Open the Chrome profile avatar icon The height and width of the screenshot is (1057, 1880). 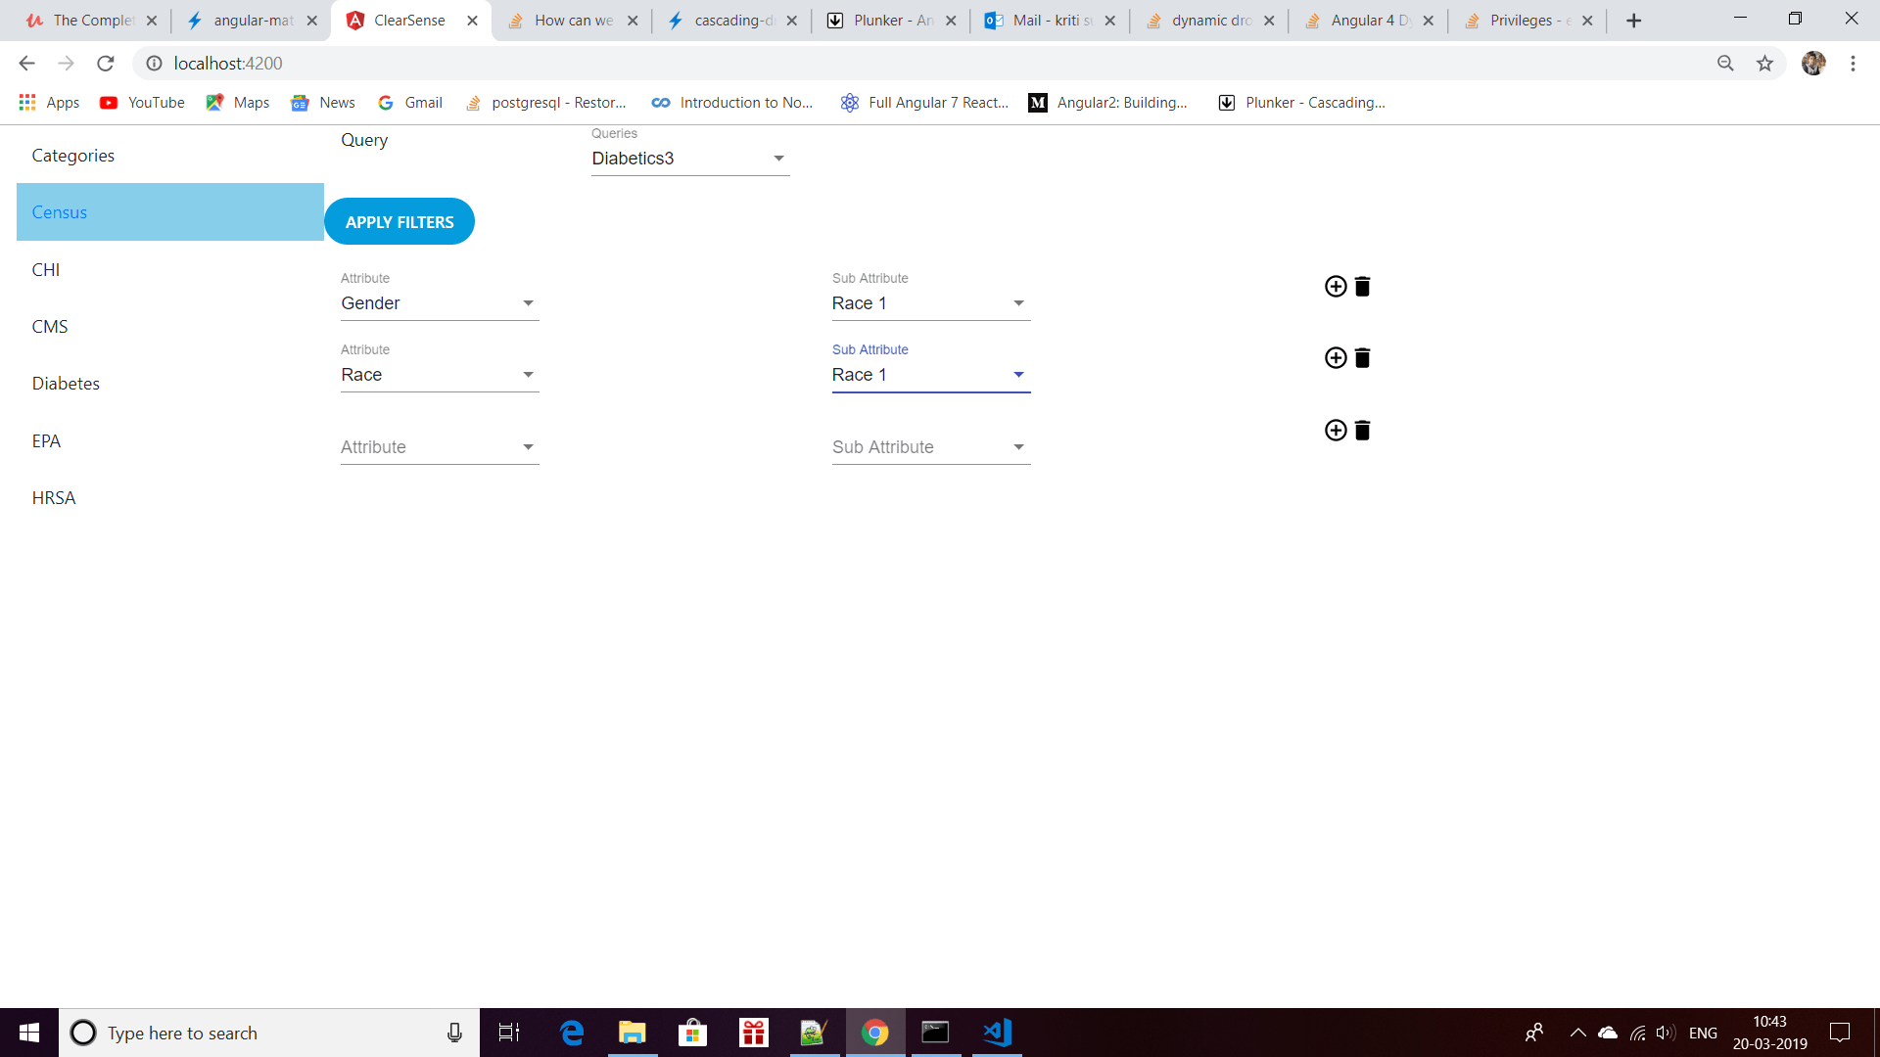(1814, 63)
